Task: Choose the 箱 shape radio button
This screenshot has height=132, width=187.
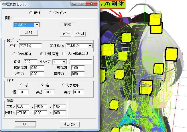Action: click(x=42, y=85)
